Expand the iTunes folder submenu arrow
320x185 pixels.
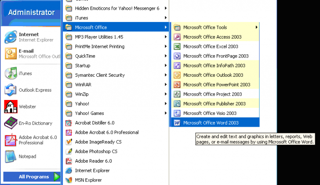pyautogui.click(x=166, y=18)
